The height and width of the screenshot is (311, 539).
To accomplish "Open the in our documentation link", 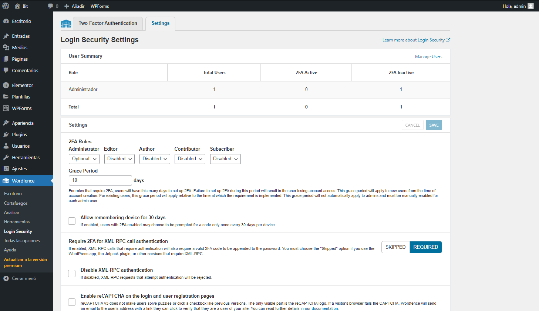I will 319,308.
